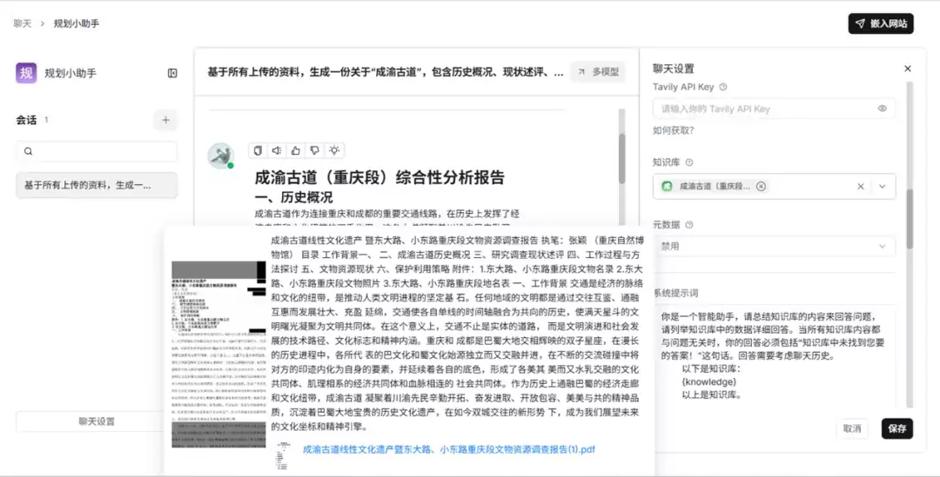This screenshot has height=477, width=940.
Task: Give the response a thumbs up
Action: 295,150
